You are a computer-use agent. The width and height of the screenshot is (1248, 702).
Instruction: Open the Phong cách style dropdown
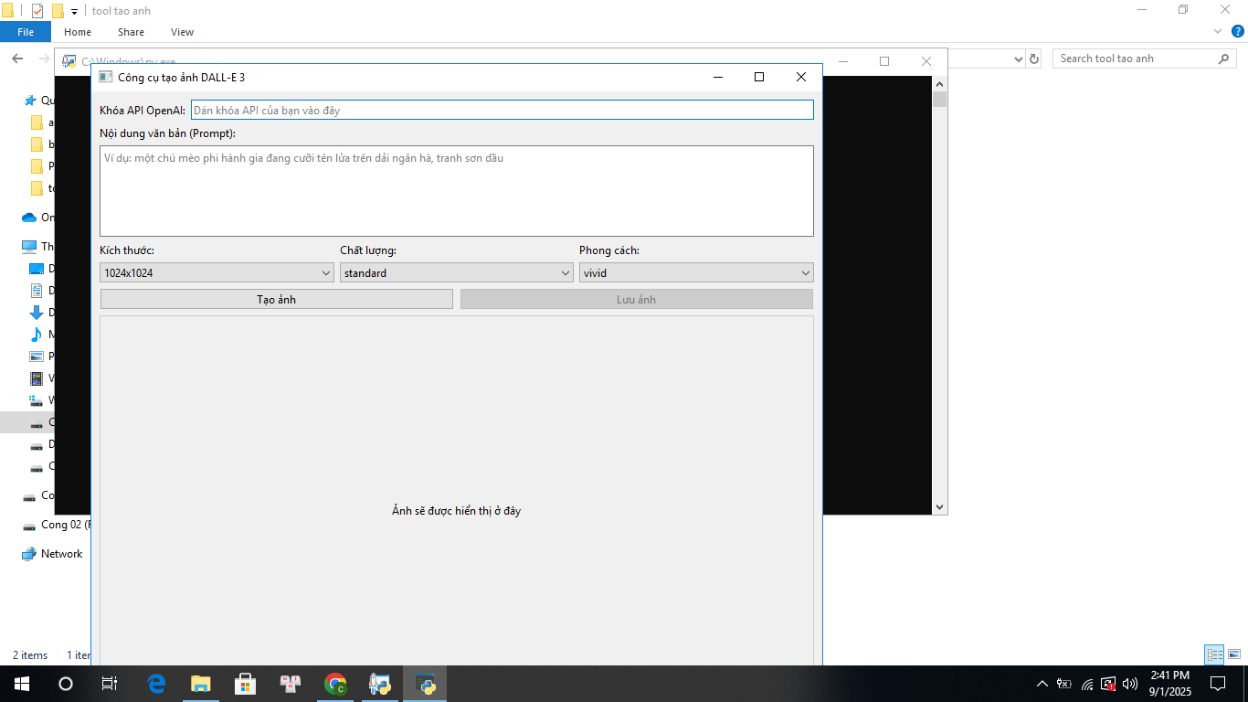(695, 272)
